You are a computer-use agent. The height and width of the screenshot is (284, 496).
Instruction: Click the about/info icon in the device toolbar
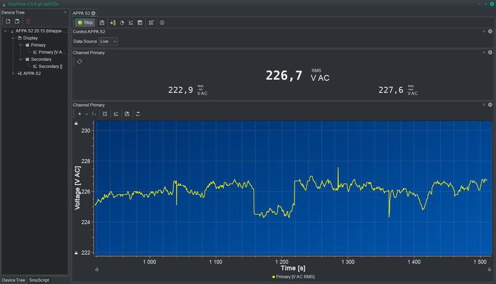click(162, 23)
